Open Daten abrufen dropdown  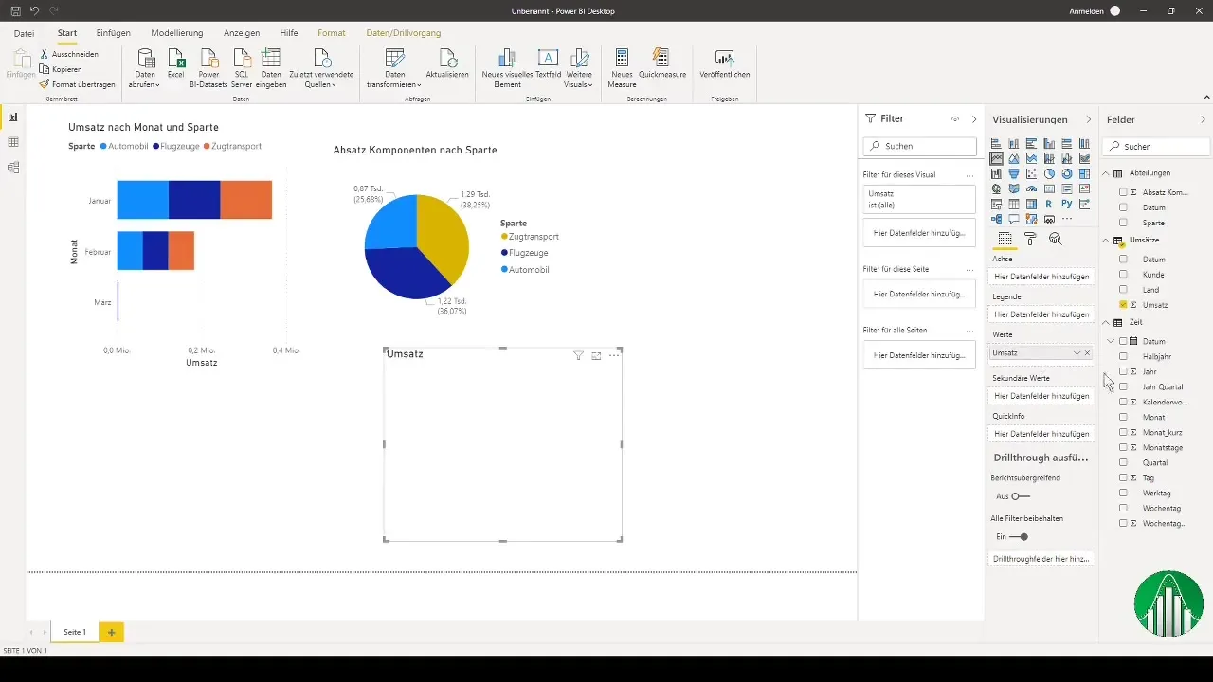145,66
